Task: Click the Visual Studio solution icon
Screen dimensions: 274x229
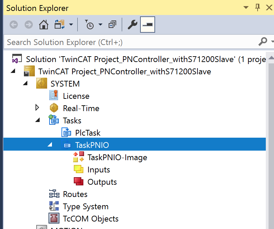Action: 17,59
